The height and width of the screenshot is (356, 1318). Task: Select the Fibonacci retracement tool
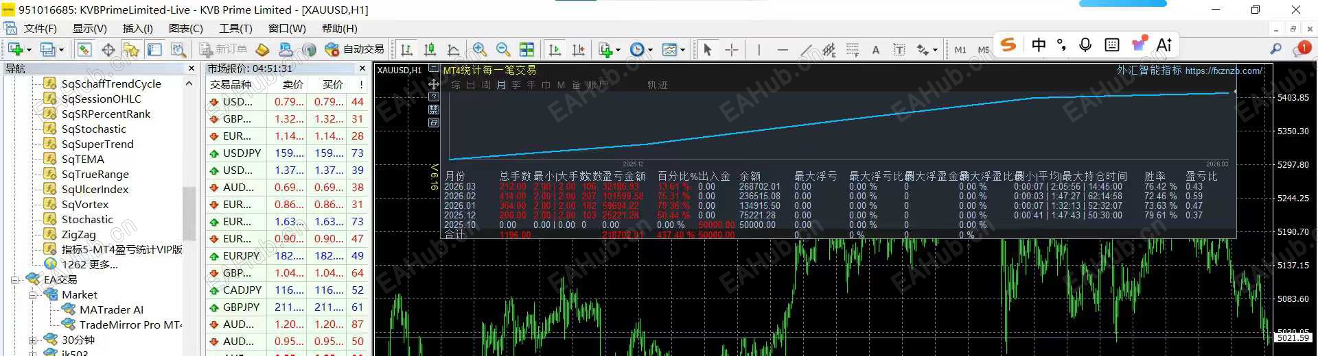(853, 49)
